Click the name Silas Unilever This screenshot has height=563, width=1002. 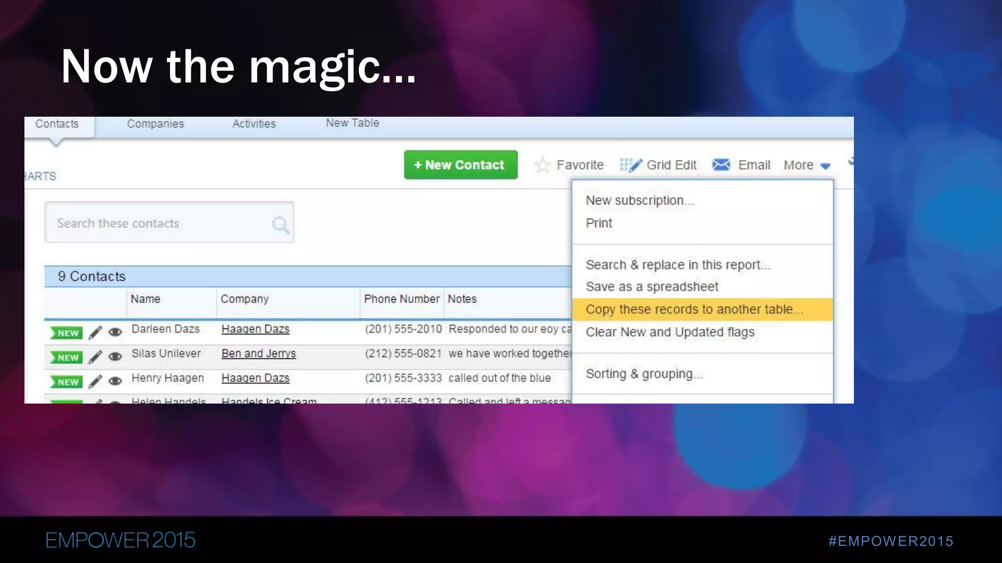[166, 354]
